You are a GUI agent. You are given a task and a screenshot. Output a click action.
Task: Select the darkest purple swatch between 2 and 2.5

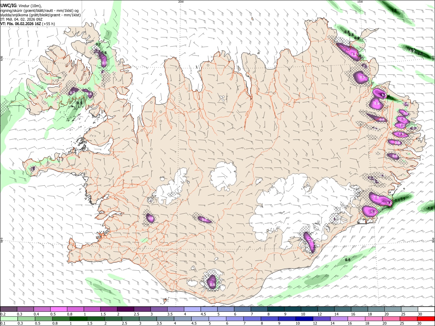(x=125, y=309)
